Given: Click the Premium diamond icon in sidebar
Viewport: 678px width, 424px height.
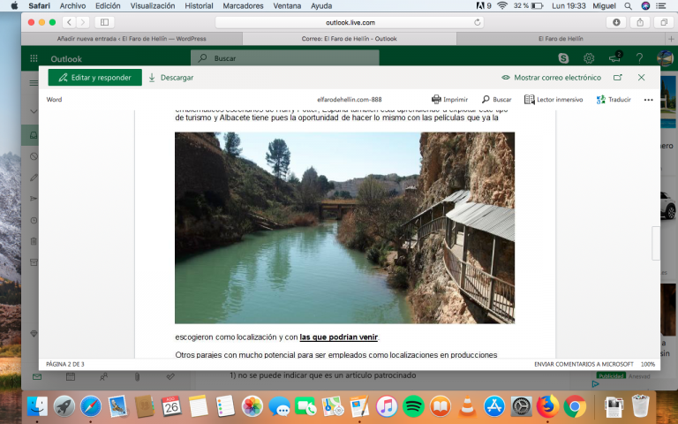Looking at the screenshot, I should (34, 334).
